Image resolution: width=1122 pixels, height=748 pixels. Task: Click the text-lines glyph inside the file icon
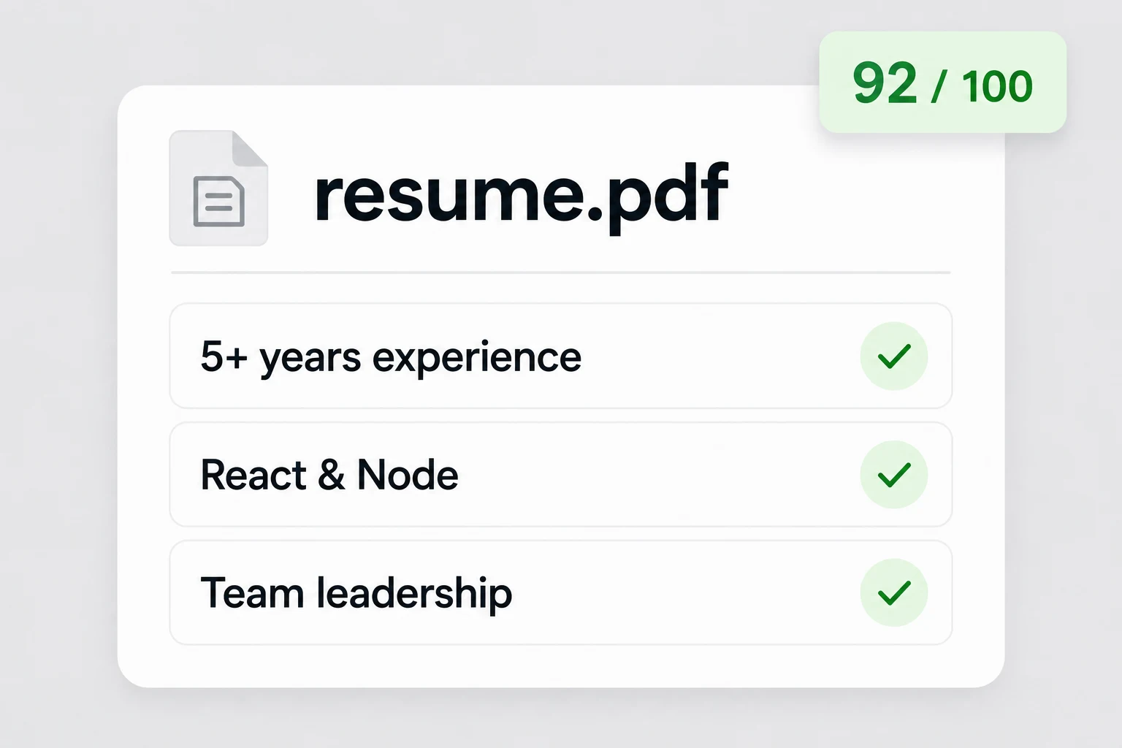click(218, 201)
